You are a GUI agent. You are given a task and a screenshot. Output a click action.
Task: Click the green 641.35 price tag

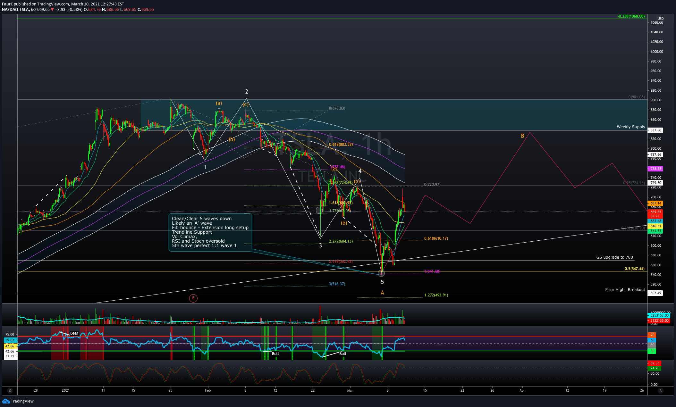[655, 231]
